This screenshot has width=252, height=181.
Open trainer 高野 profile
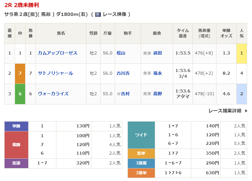(158, 94)
